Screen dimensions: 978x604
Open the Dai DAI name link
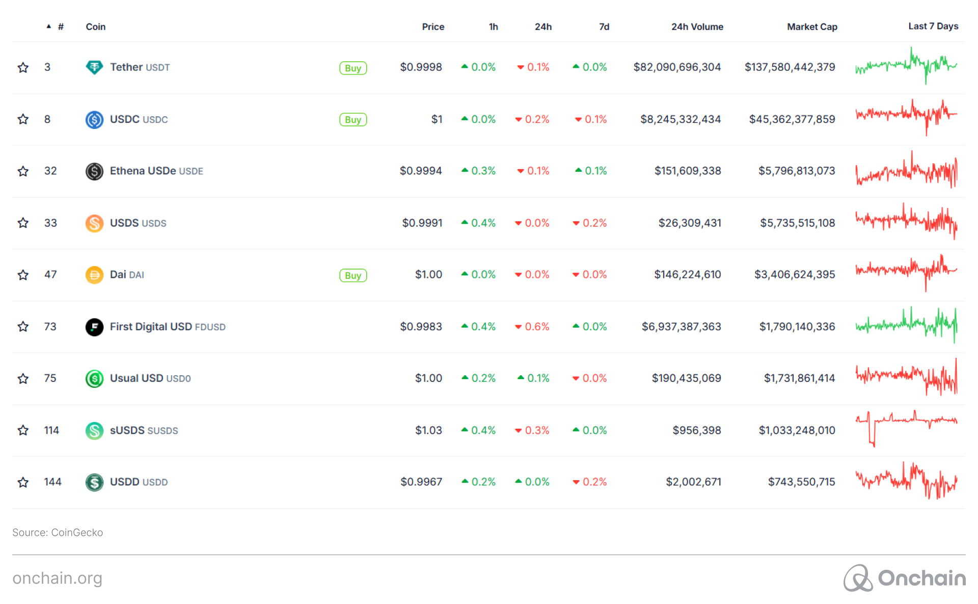127,275
